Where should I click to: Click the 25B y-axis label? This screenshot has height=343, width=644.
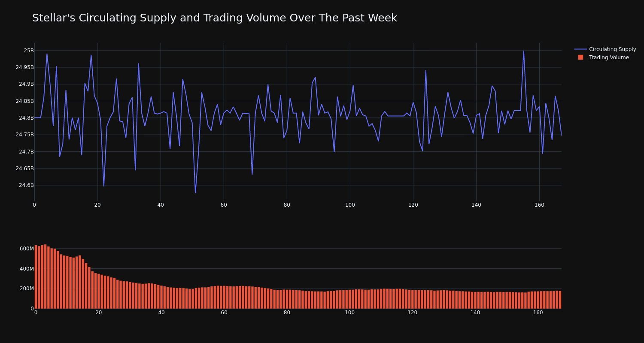point(28,51)
